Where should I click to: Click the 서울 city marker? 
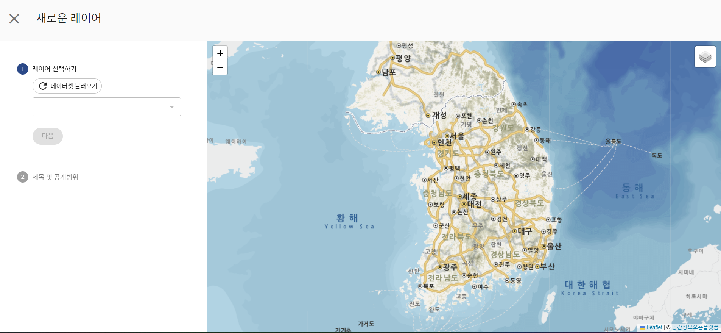click(x=447, y=136)
